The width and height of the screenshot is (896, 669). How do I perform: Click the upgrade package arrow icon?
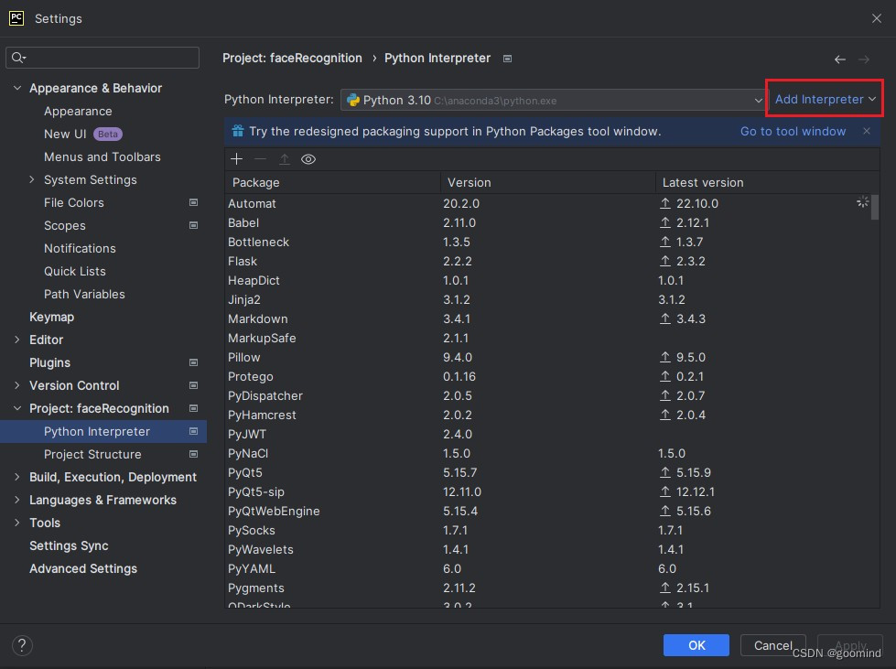coord(284,159)
